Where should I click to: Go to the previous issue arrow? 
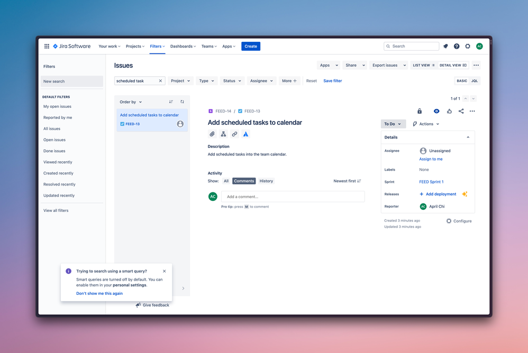[x=466, y=98]
